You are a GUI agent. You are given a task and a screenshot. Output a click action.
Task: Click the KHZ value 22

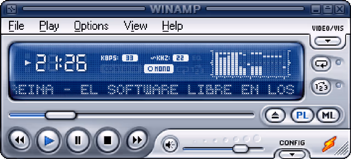point(181,58)
